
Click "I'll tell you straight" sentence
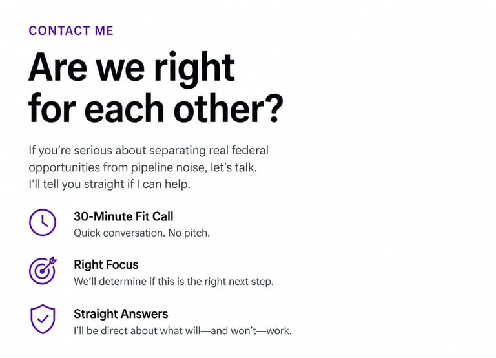79,184
